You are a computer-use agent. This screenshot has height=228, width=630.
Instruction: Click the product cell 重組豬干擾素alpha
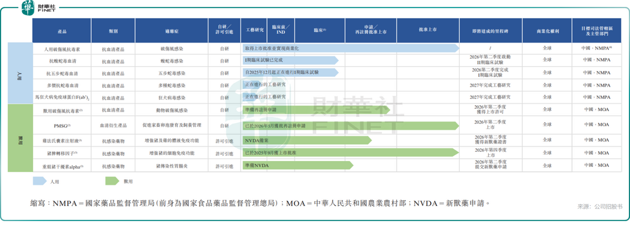[62, 166]
